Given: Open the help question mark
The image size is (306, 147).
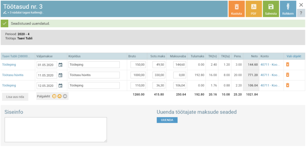Looking at the screenshot, I should (x=301, y=13).
